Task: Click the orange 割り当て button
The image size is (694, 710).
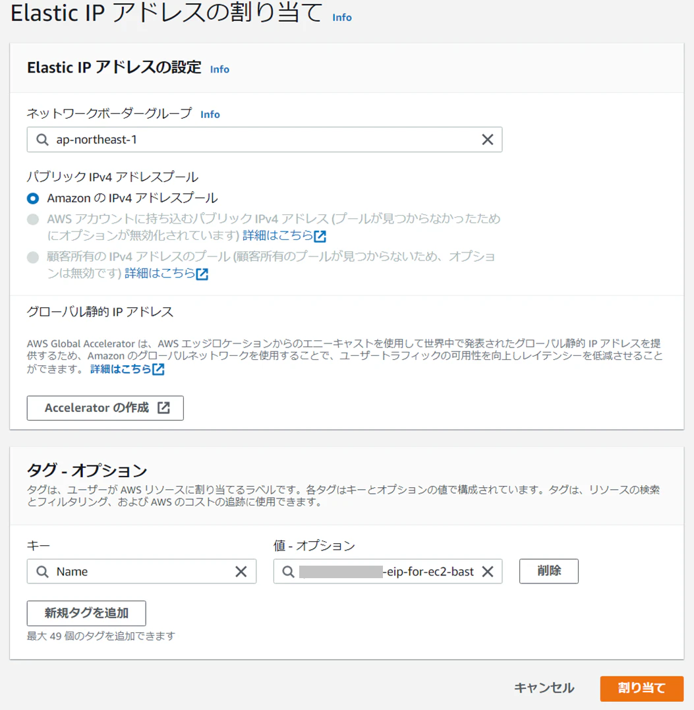Action: click(x=641, y=688)
